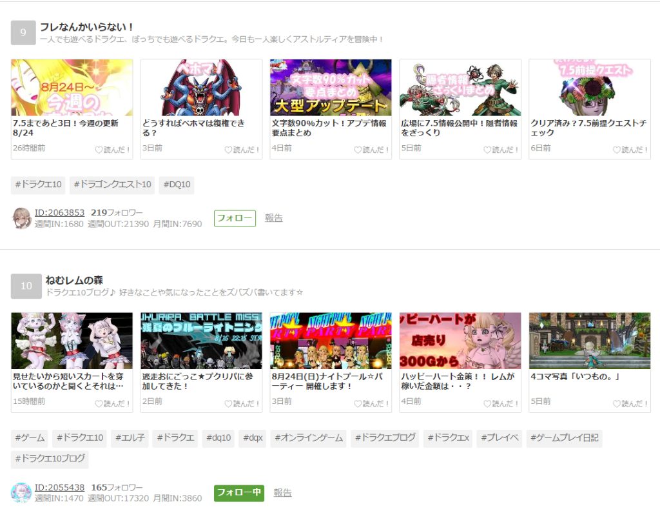Select the #ドラクエブログ tag
This screenshot has height=524, width=660.
click(x=385, y=438)
